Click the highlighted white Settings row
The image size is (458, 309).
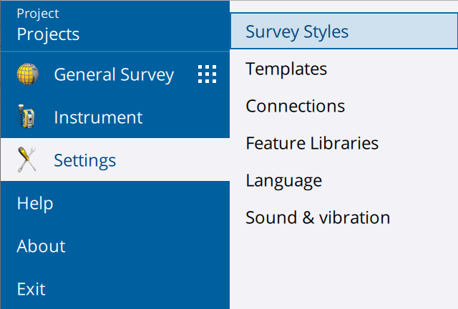[115, 160]
